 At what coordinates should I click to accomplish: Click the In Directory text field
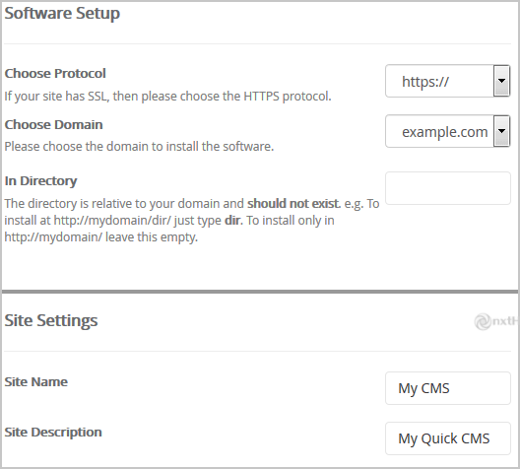pyautogui.click(x=448, y=188)
